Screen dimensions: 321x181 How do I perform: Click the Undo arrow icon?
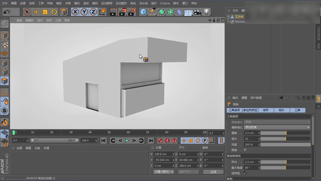[x=6, y=12]
